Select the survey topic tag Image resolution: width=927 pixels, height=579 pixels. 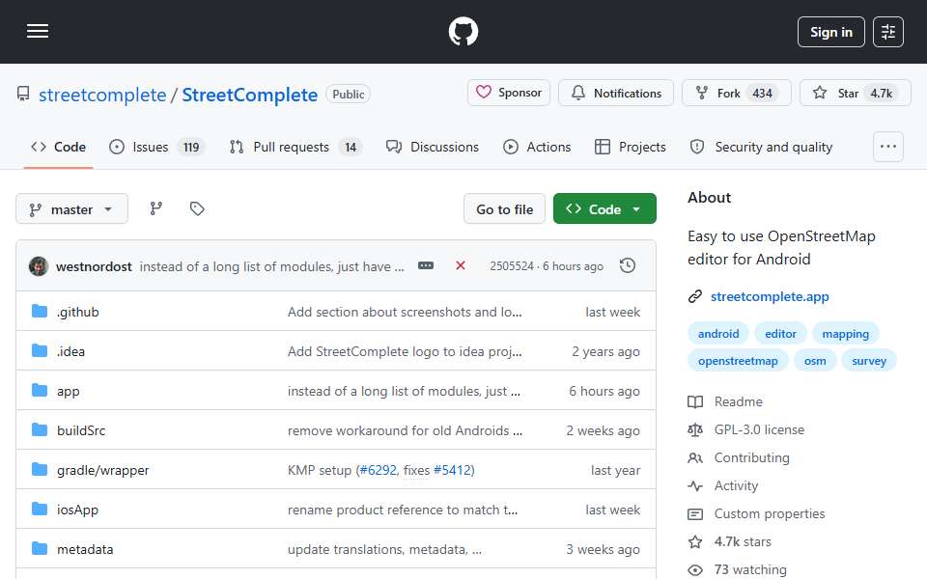coord(868,361)
